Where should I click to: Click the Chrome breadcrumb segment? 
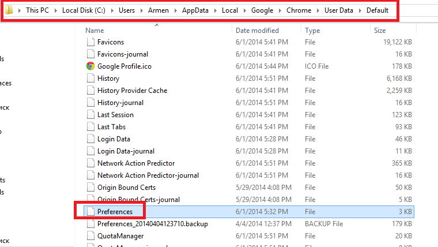[x=299, y=10]
